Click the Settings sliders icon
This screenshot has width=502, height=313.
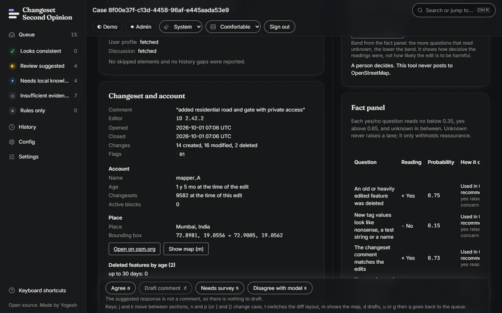pyautogui.click(x=12, y=157)
